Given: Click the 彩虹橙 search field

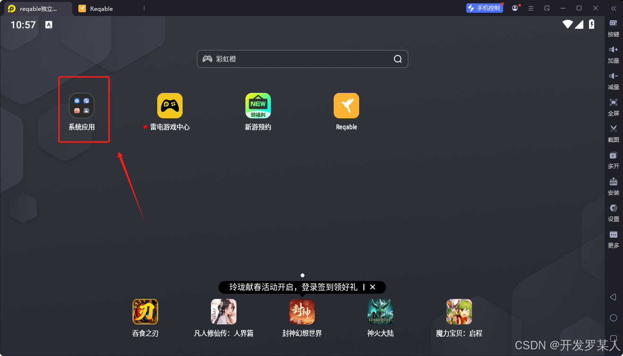Looking at the screenshot, I should (303, 59).
